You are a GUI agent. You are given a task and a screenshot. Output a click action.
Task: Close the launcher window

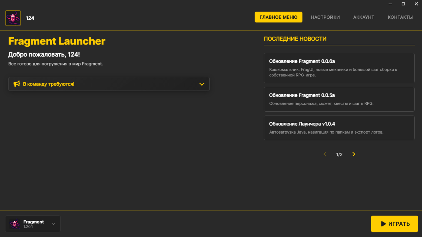click(x=416, y=4)
